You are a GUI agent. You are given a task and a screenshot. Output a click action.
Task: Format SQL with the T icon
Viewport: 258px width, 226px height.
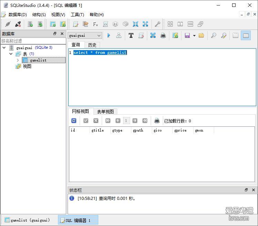click(x=131, y=35)
